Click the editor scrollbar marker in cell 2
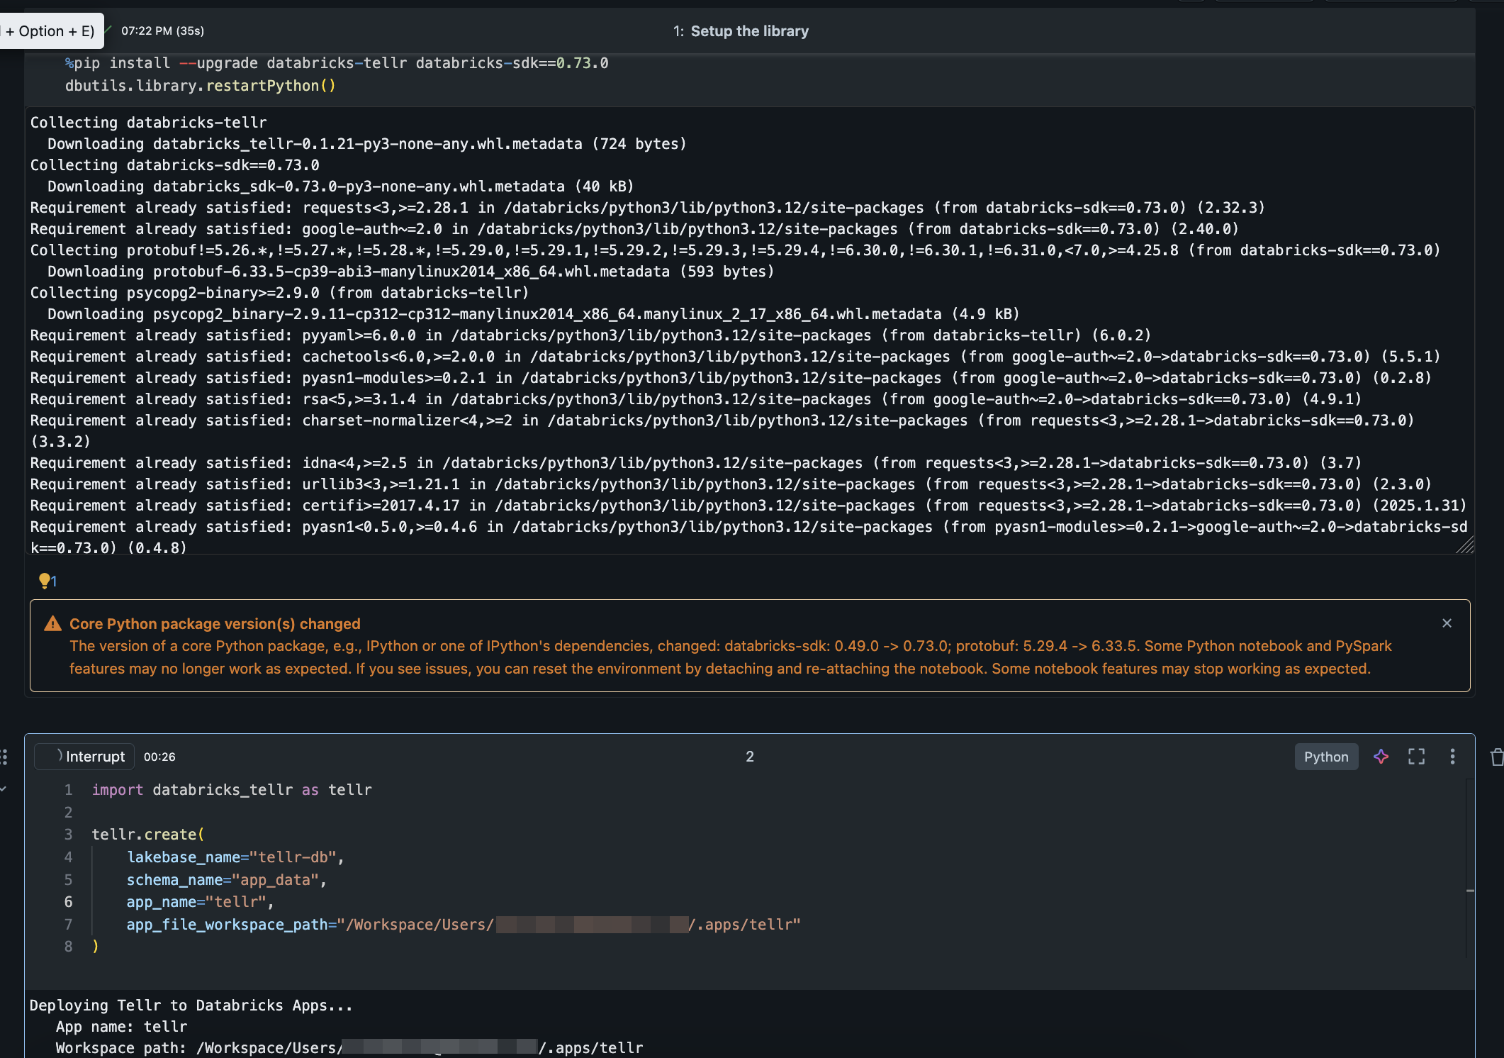The width and height of the screenshot is (1504, 1058). [x=1470, y=891]
